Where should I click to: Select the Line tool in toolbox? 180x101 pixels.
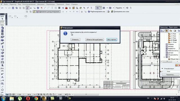coord(2,87)
